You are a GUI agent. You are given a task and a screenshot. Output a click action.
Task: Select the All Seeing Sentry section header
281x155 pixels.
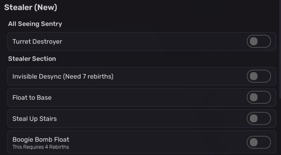click(x=35, y=24)
